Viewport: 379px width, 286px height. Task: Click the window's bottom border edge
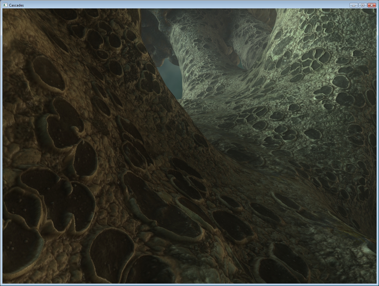click(189, 285)
